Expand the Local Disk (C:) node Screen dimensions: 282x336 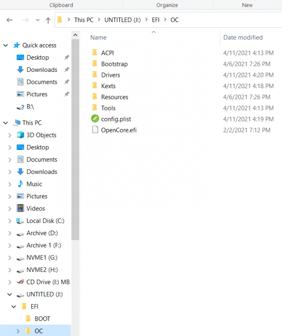(x=10, y=221)
